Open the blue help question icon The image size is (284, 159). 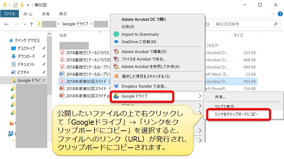pyautogui.click(x=280, y=14)
